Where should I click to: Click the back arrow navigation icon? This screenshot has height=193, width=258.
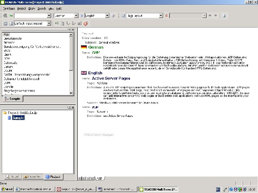click(210, 16)
